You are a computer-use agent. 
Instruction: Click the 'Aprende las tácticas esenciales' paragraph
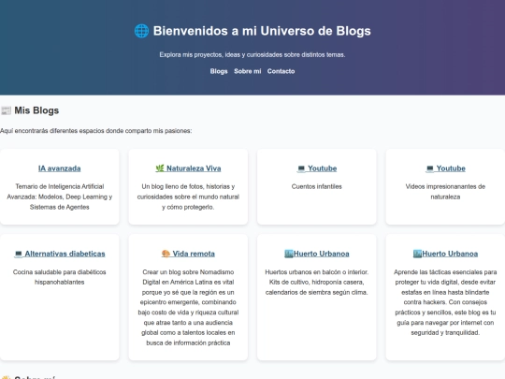point(445,302)
